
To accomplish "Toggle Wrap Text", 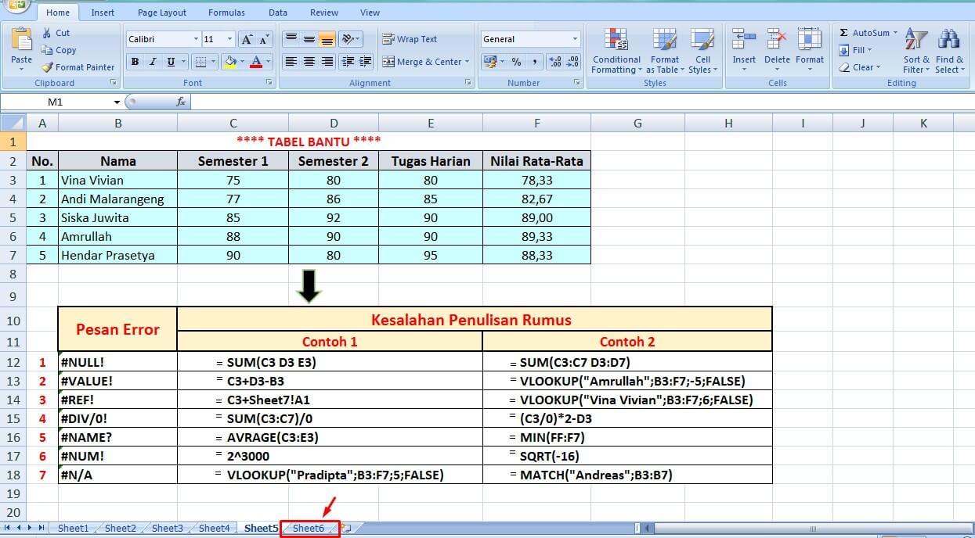I will point(410,39).
